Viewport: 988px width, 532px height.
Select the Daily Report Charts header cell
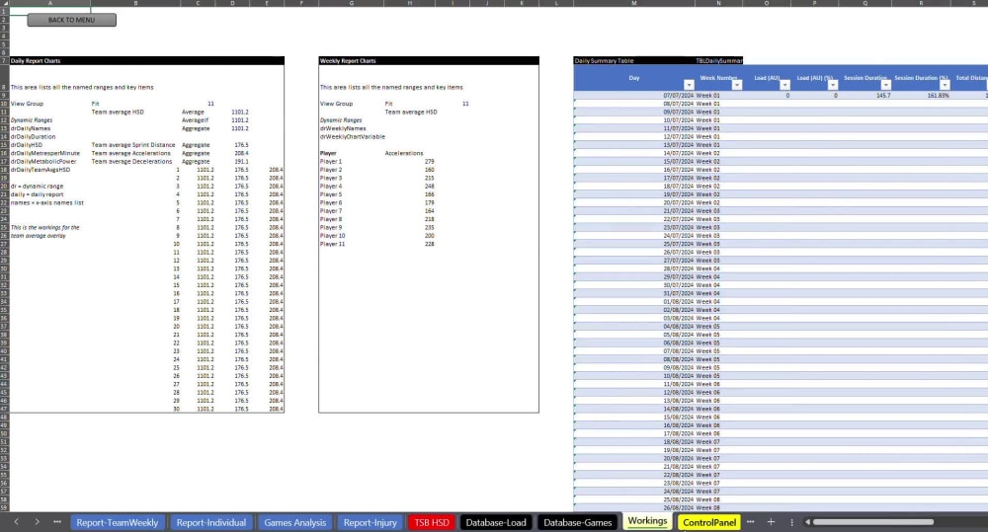pos(36,61)
